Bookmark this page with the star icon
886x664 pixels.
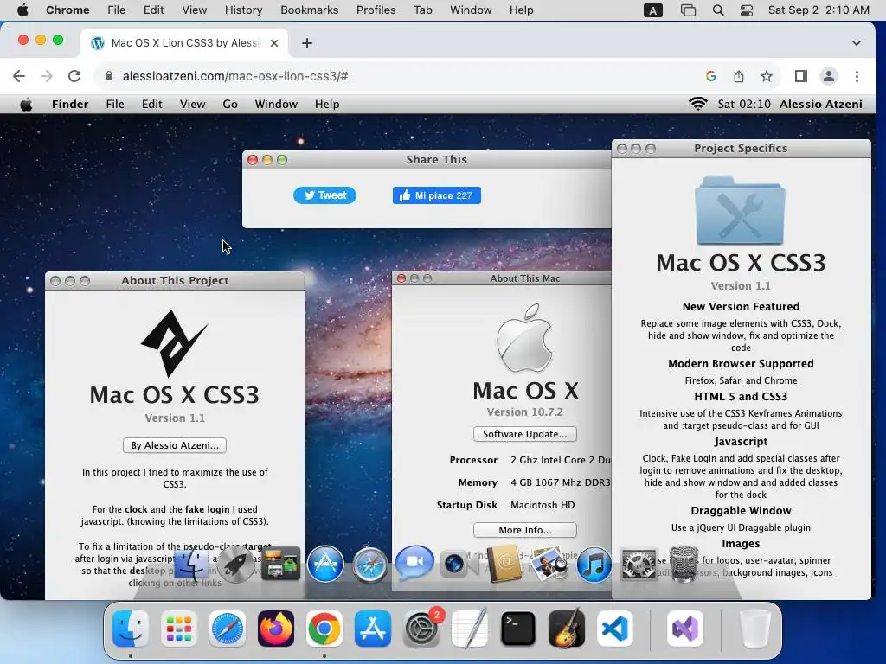point(767,76)
